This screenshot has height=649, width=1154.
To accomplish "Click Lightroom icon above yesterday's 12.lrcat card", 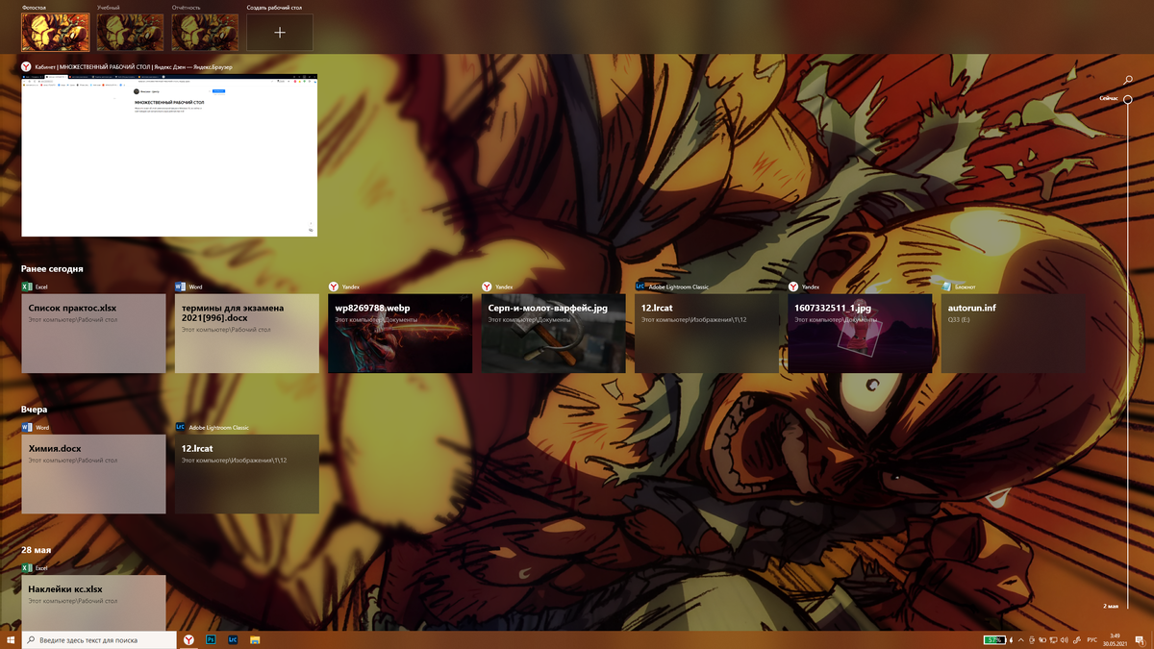I will click(180, 427).
